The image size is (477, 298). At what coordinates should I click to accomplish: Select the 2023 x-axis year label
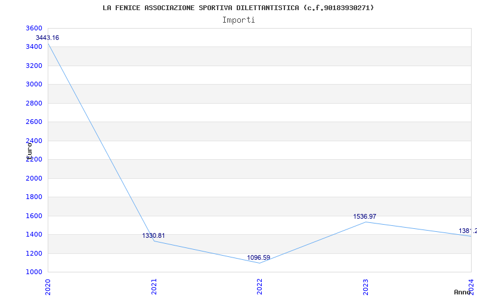(366, 287)
